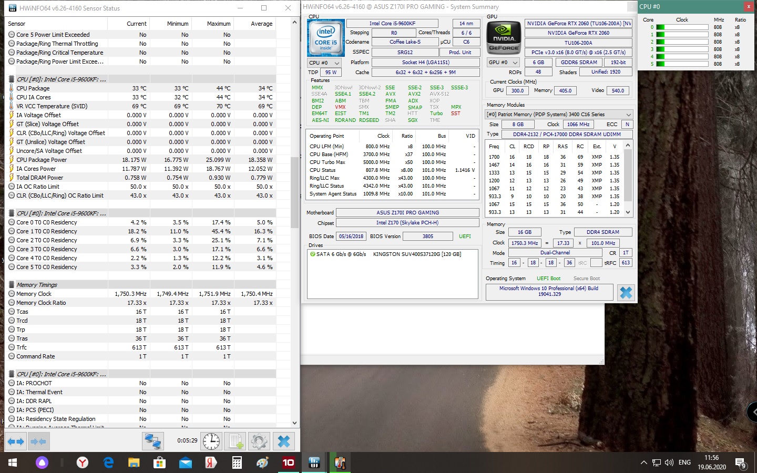Open File Explorer from the taskbar

click(x=134, y=462)
